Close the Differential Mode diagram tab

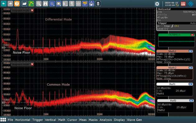32,10
